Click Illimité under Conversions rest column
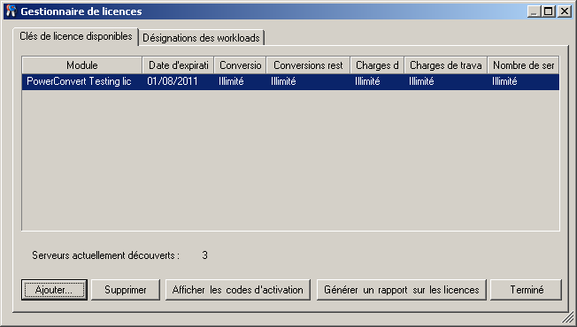Viewport: 577px width, 327px height. point(283,81)
